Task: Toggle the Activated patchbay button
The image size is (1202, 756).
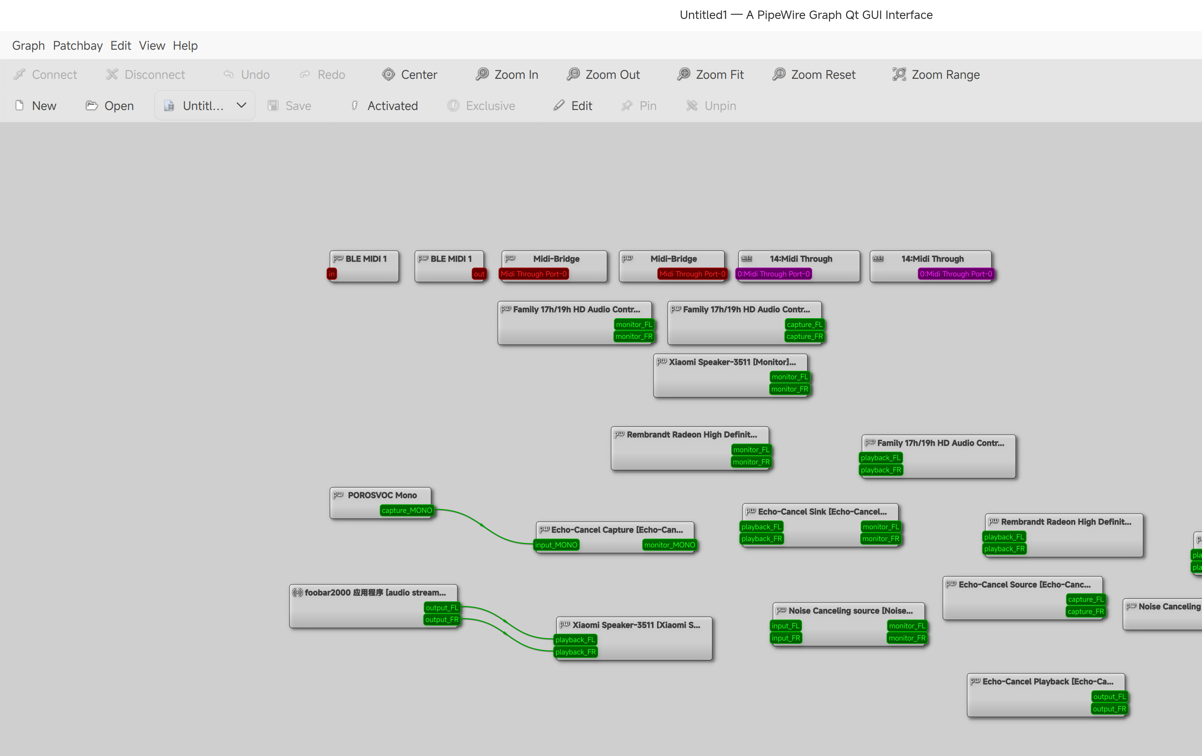Action: 384,106
